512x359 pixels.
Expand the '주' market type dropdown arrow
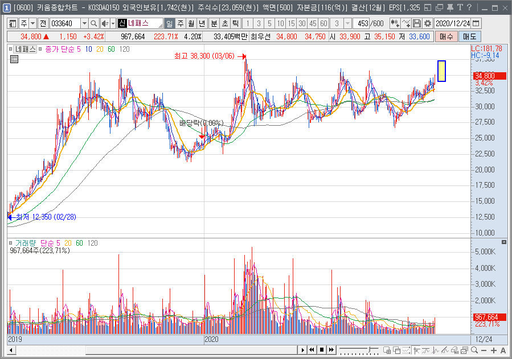[x=32, y=23]
